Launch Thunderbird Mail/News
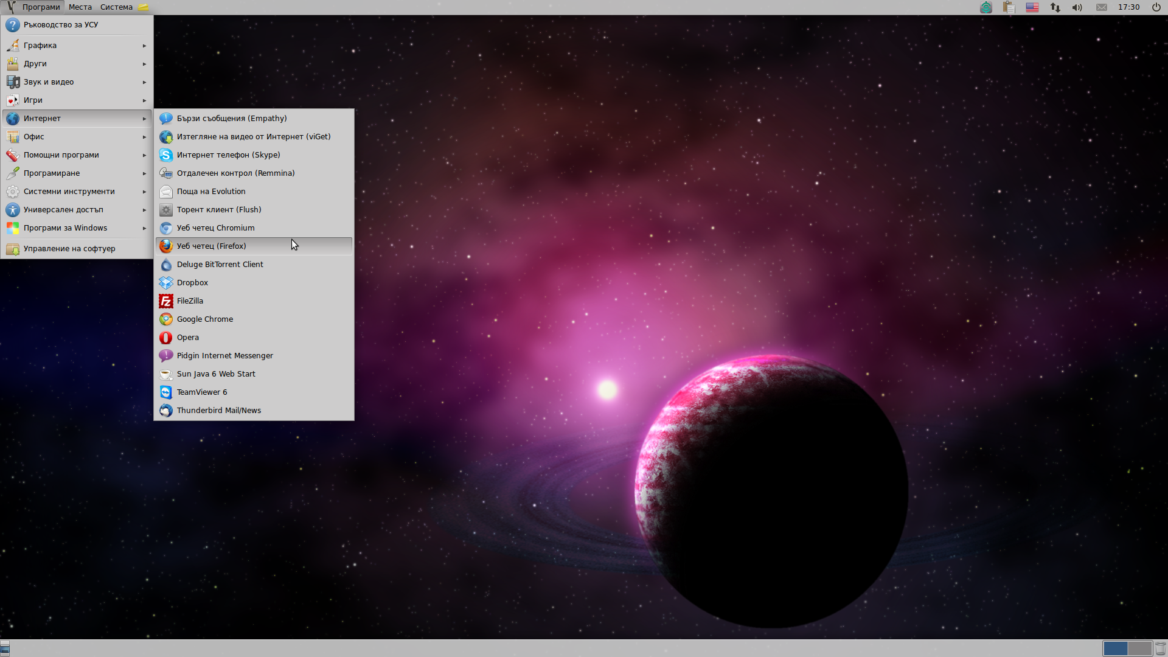 (218, 411)
